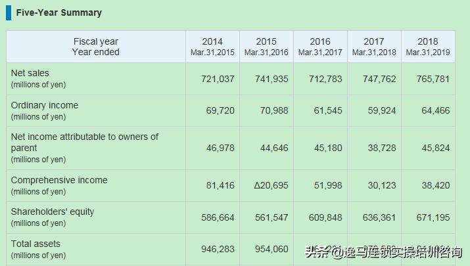Click the Δ20,695 comprehensive income value
Image resolution: width=470 pixels, height=266 pixels.
click(x=271, y=185)
